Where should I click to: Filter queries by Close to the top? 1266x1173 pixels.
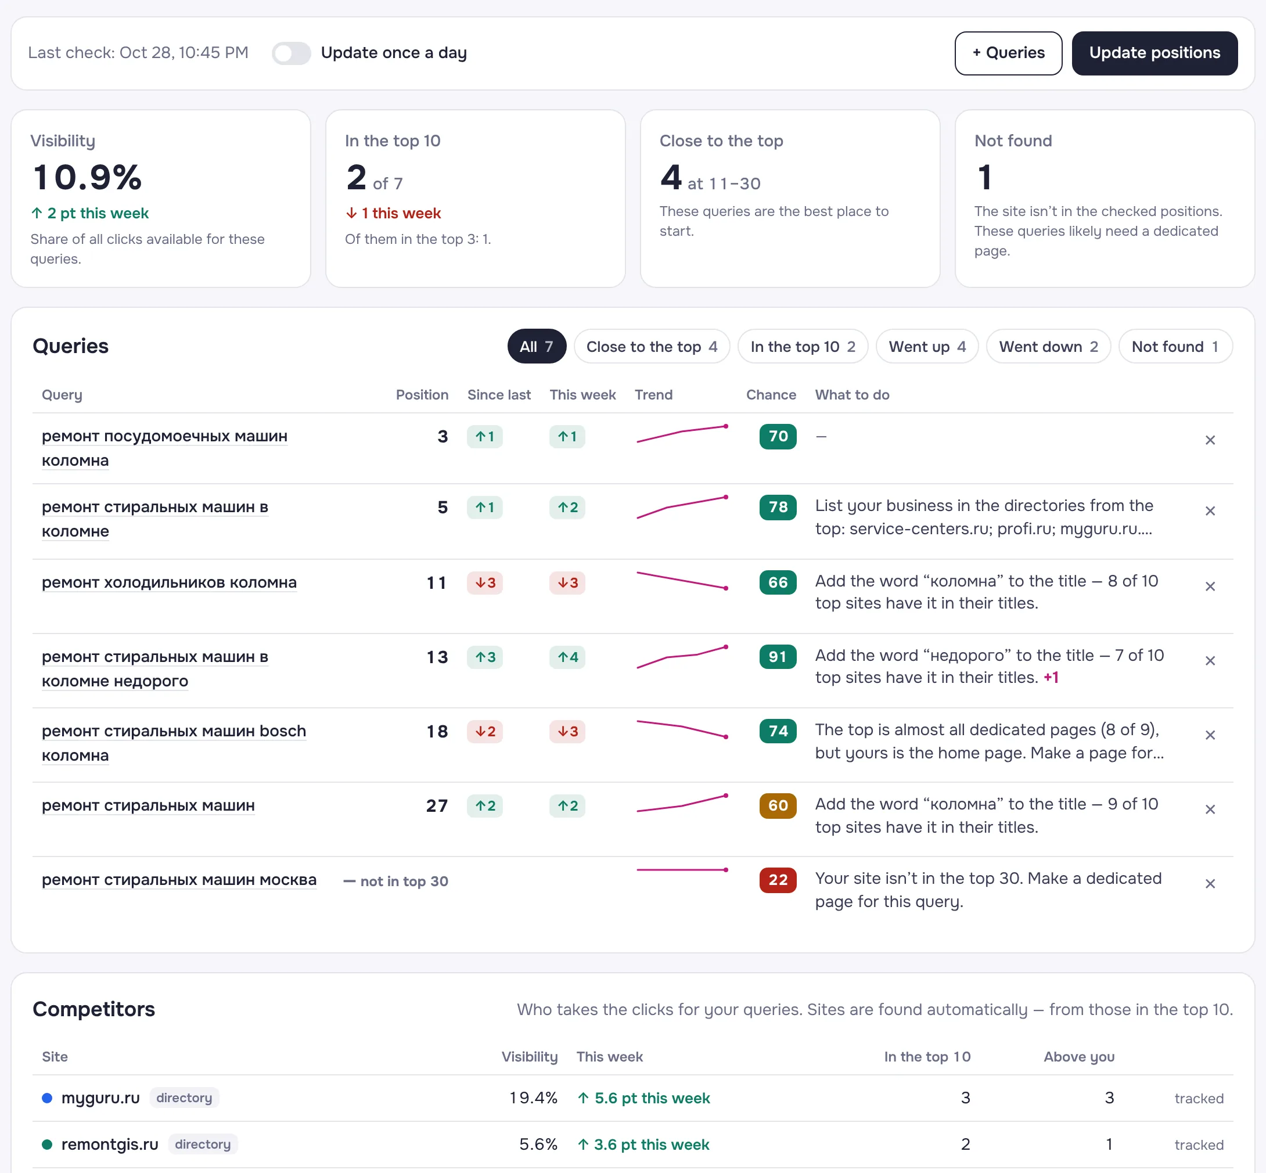[652, 347]
